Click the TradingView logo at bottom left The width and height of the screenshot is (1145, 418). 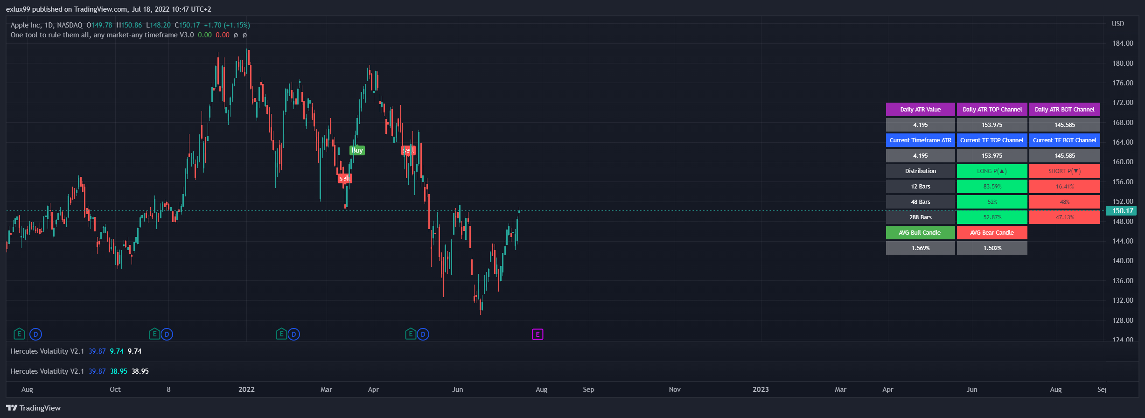click(34, 408)
